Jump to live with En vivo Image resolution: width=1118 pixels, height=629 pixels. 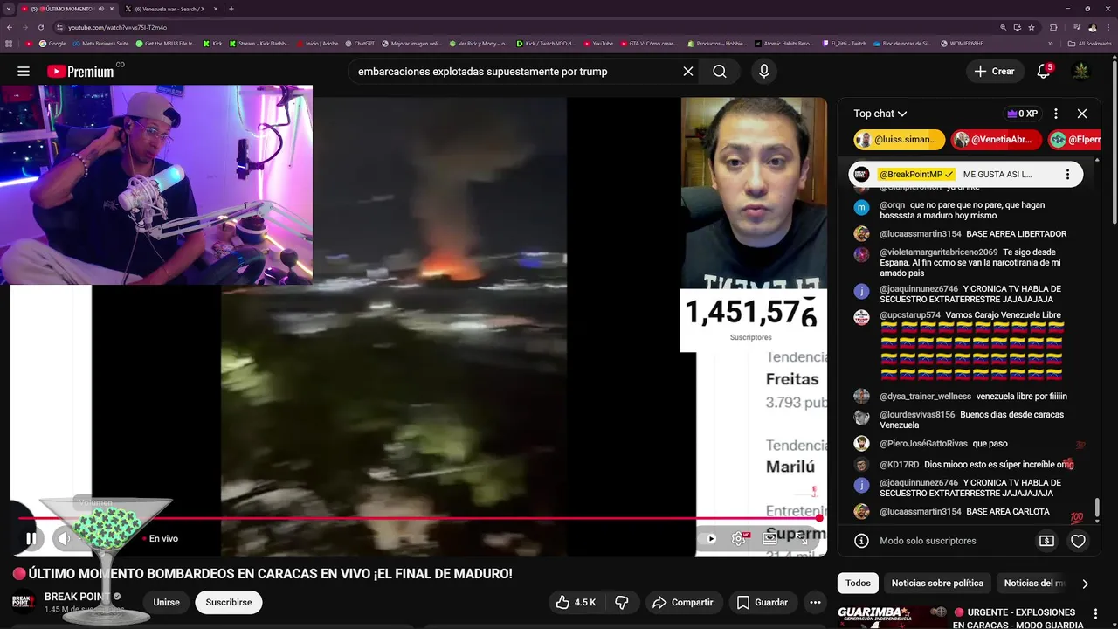162,539
